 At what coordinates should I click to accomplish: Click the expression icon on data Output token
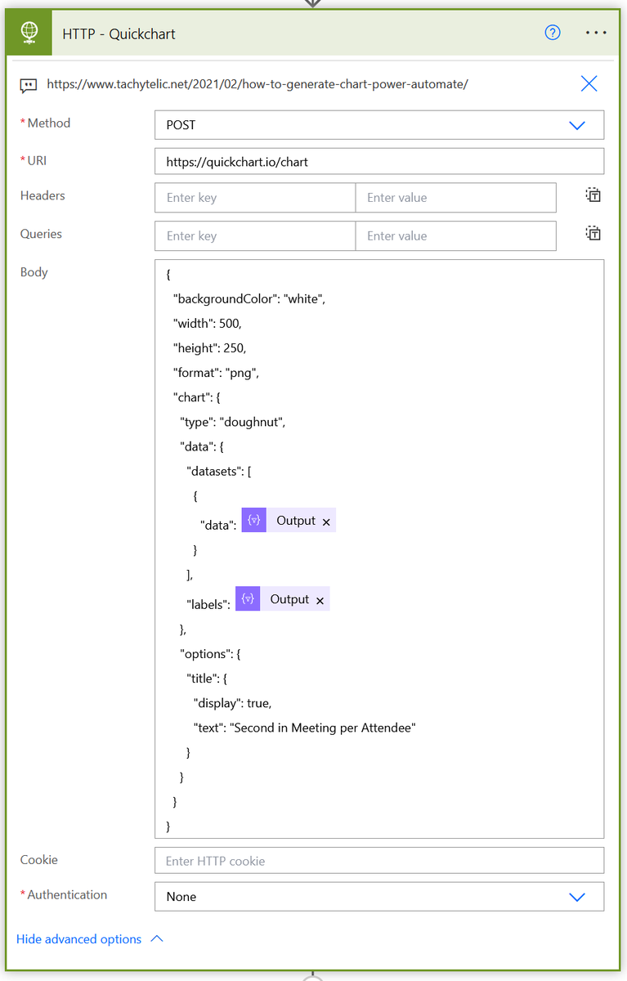coord(254,521)
